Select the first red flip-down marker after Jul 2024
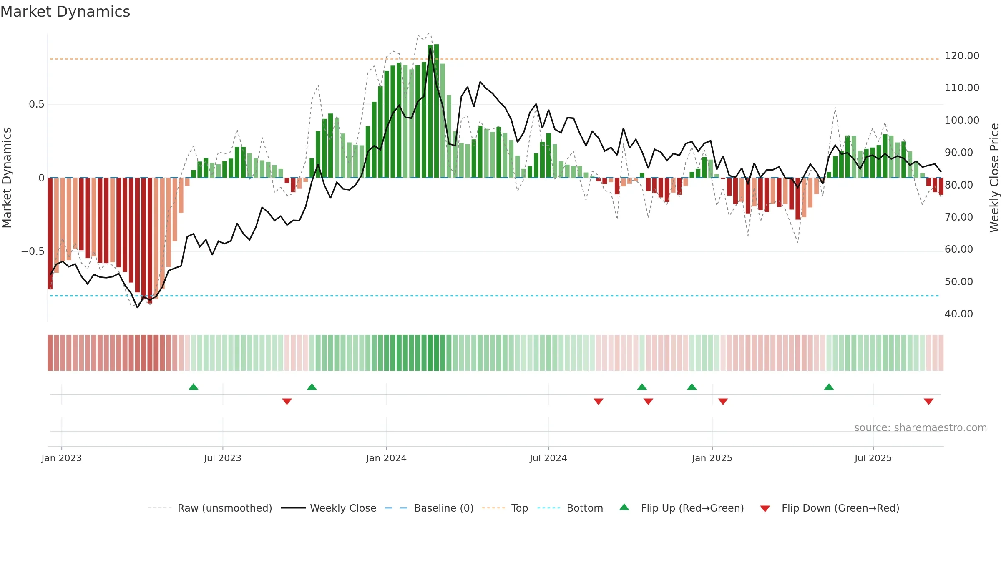This screenshot has width=1001, height=563. coord(599,402)
